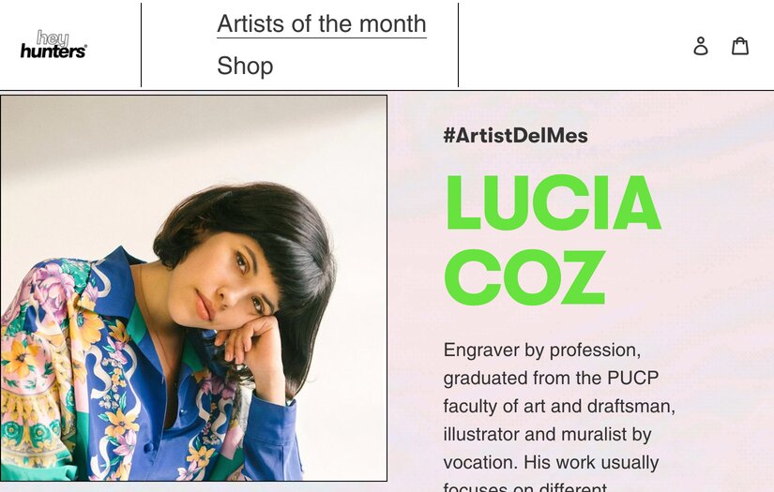
Task: Click the LUCIA heading word
Action: tap(552, 202)
